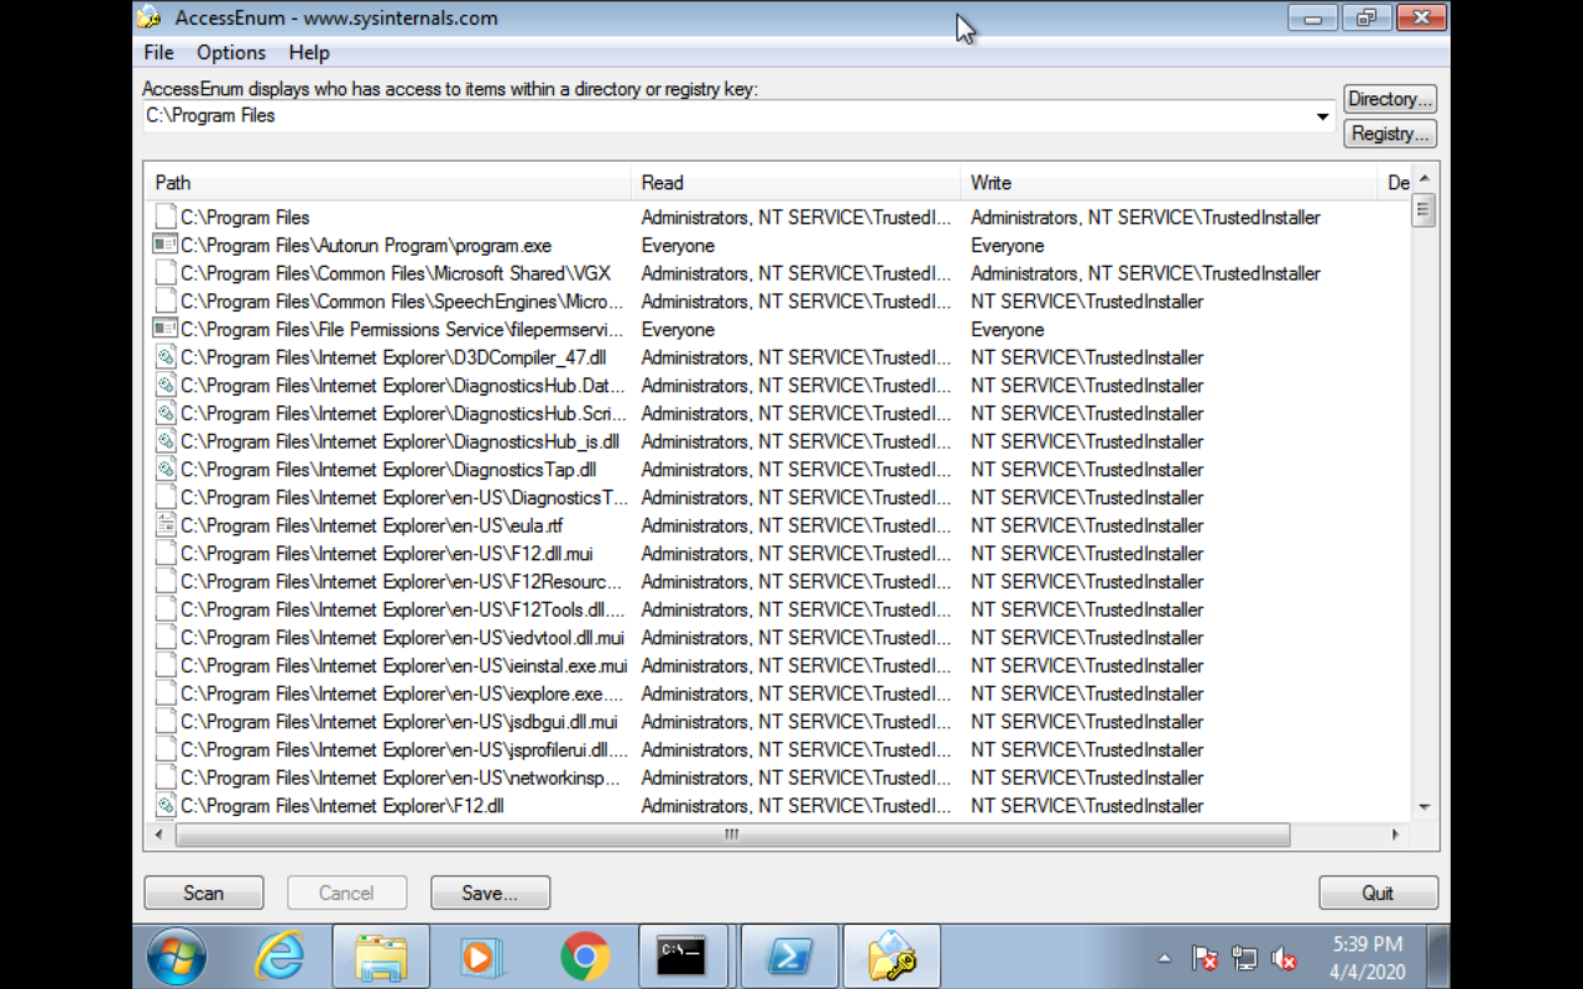Click the D3DCompiler_47.dll file icon

tap(166, 357)
